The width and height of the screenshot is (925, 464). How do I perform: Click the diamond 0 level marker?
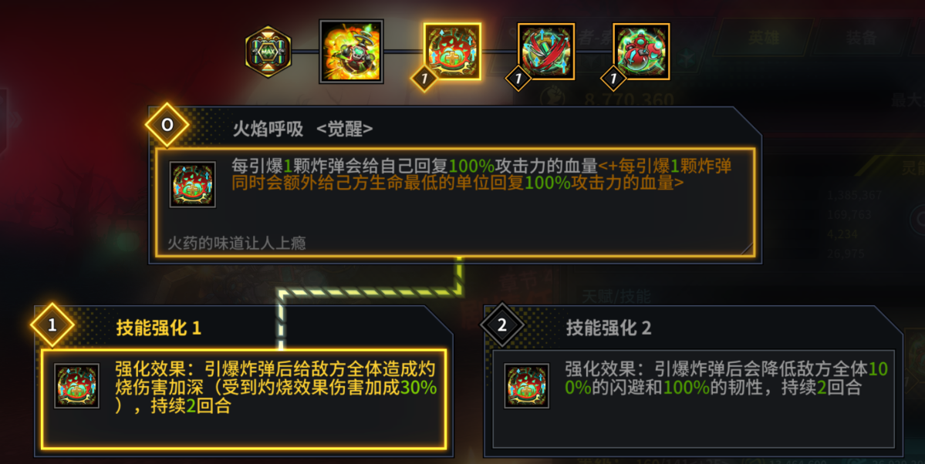167,125
